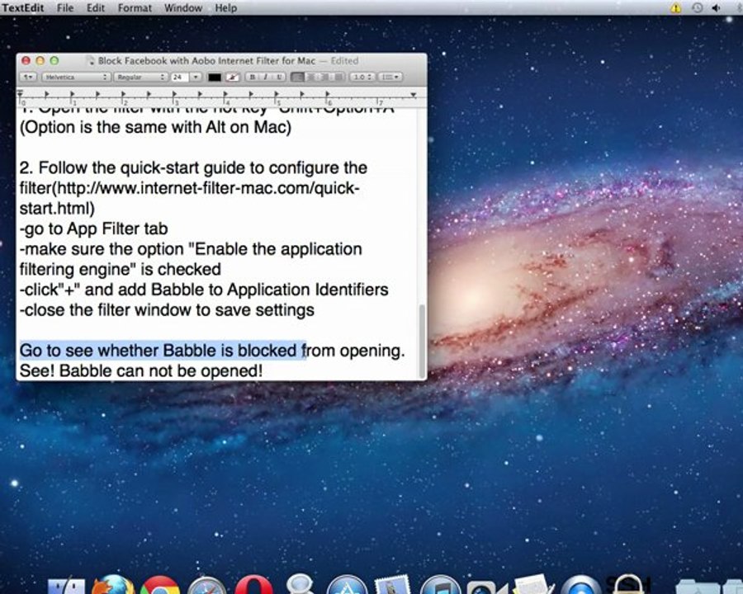Screen dimensions: 743x594
Task: Click the highlighted "Go to see whether Babble" text
Action: 117,351
